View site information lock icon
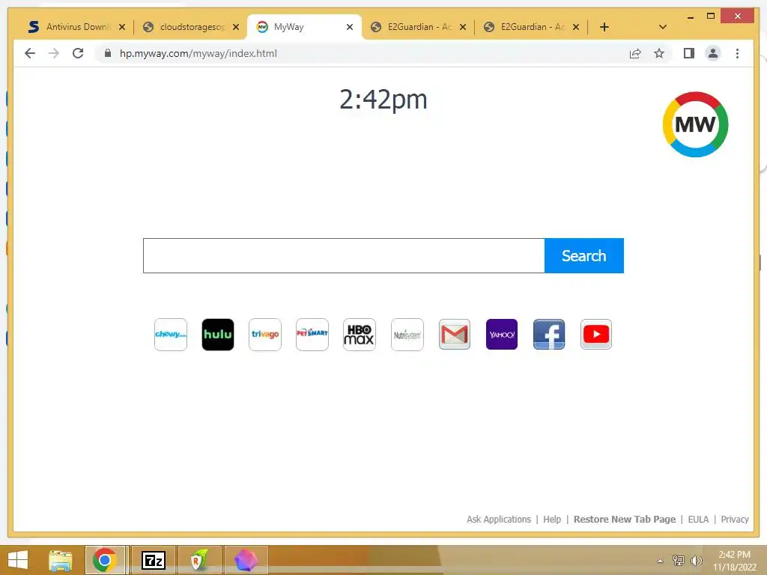The height and width of the screenshot is (575, 767). tap(108, 53)
